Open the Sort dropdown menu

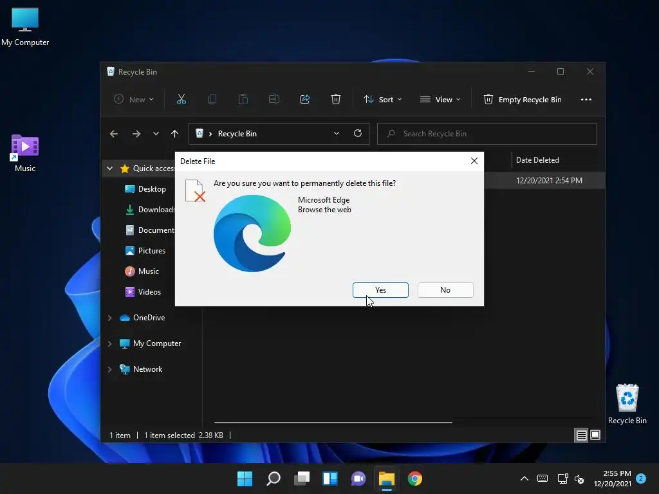[382, 100]
